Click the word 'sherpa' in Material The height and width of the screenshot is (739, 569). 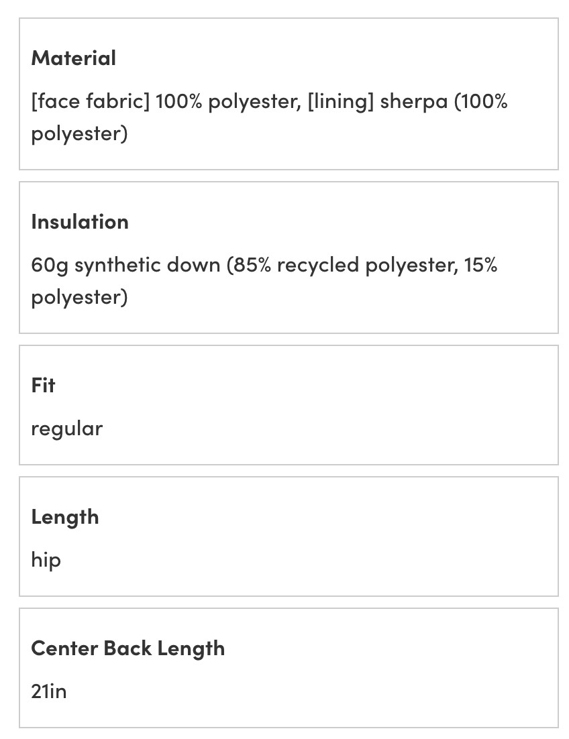[414, 102]
